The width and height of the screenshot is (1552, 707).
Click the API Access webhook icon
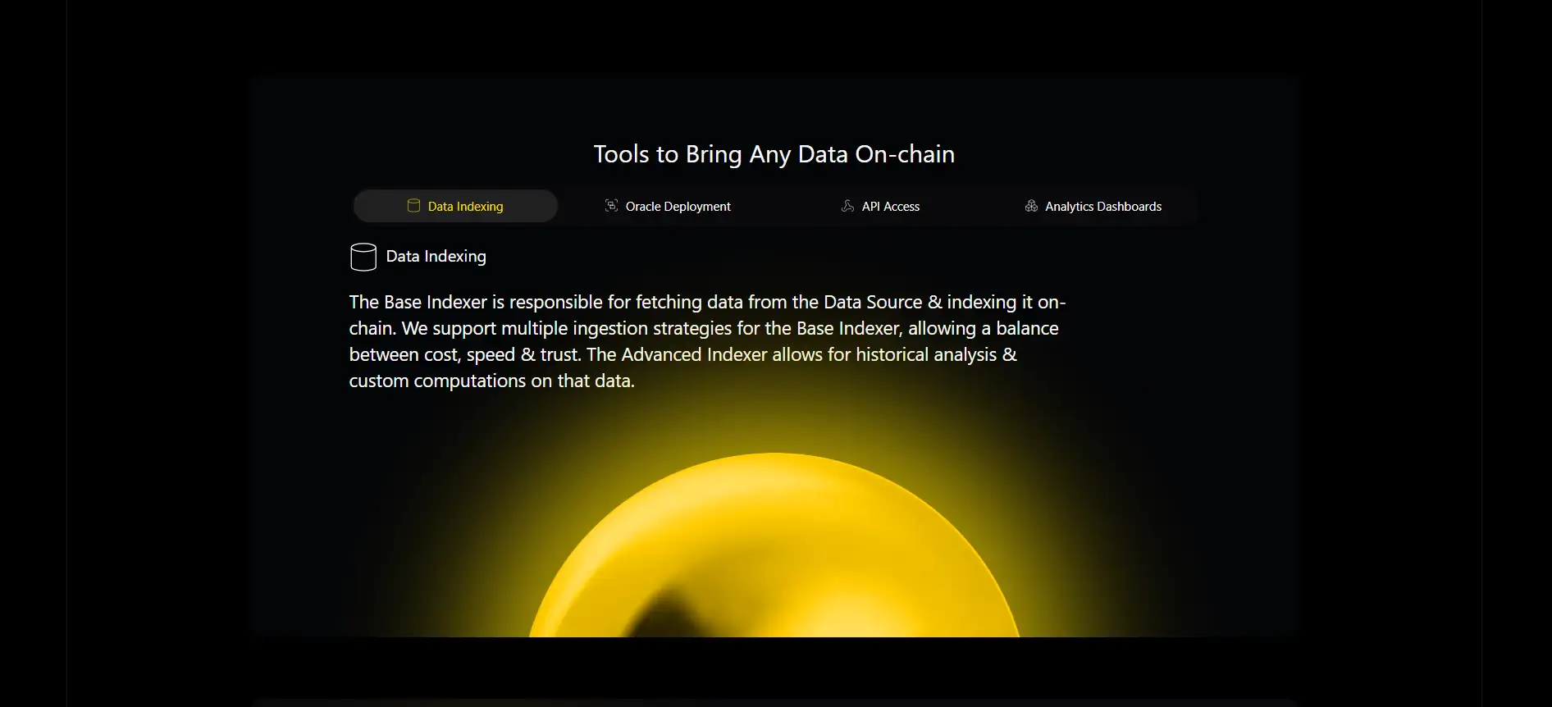point(847,206)
